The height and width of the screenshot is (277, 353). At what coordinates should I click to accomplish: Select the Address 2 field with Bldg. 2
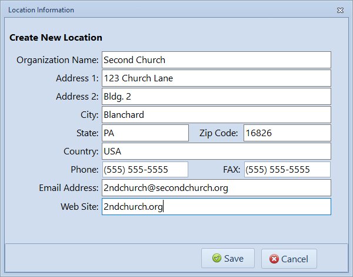click(217, 96)
